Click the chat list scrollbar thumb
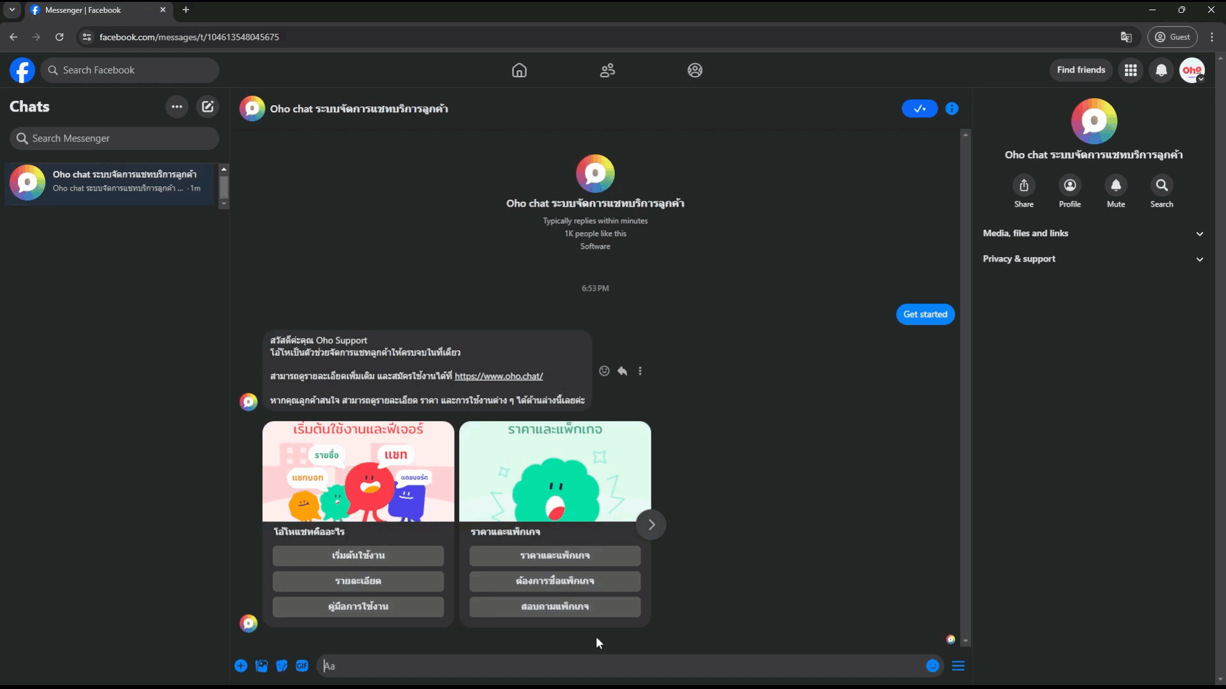 coord(223,187)
